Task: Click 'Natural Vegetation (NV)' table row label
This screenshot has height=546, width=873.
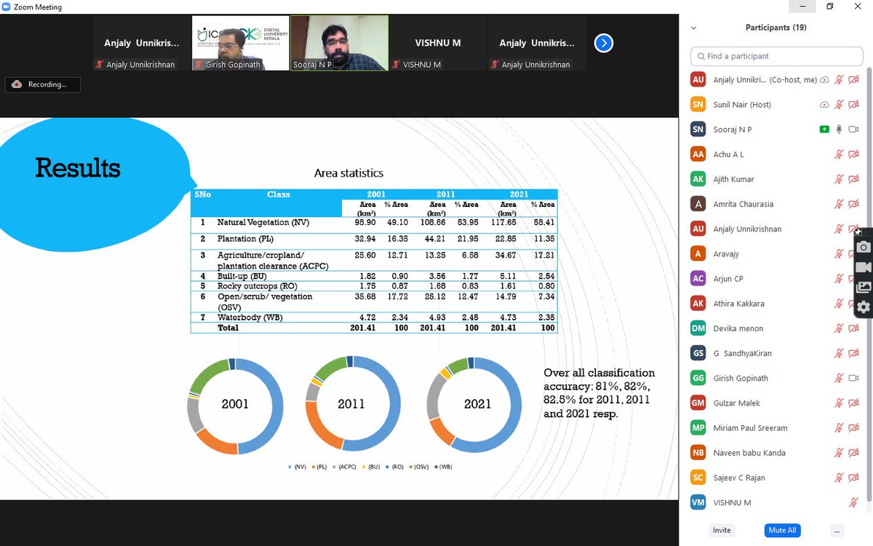Action: 263,222
